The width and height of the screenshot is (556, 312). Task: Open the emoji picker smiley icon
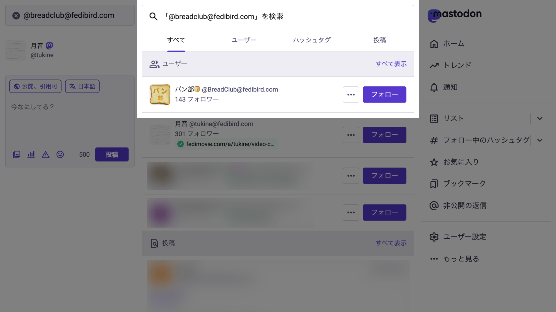60,154
